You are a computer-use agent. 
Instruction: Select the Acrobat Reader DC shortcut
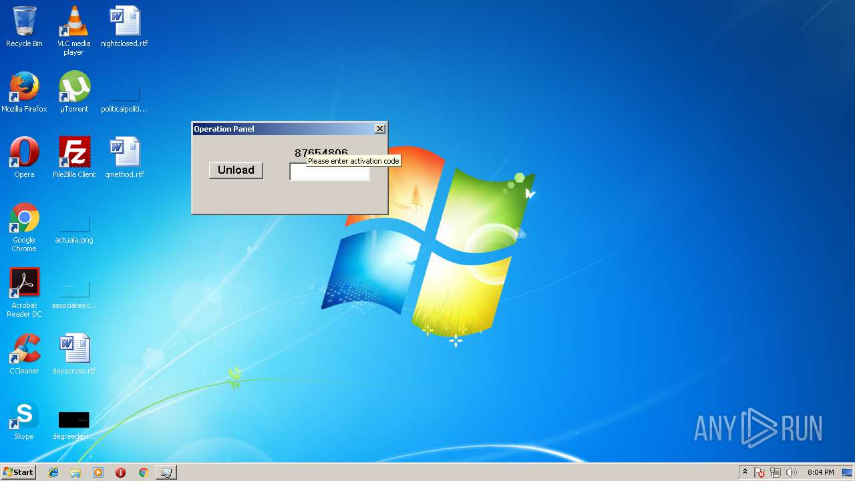(24, 293)
